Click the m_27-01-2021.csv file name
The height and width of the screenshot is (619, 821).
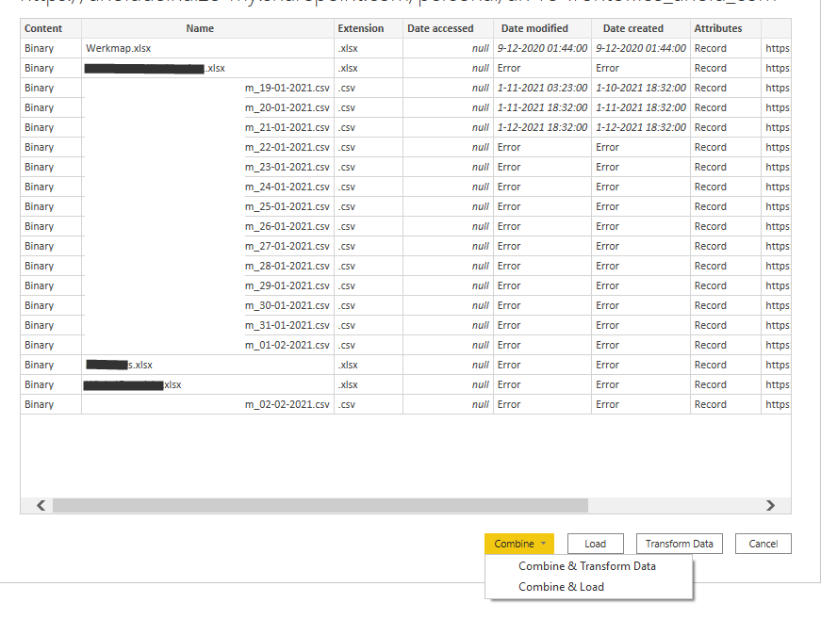click(287, 246)
